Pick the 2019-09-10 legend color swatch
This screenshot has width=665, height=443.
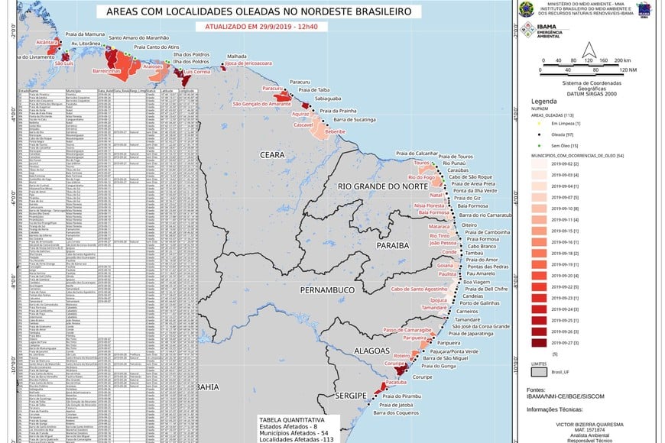point(538,208)
